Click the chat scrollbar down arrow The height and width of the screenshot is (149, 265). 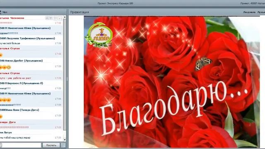point(65,140)
